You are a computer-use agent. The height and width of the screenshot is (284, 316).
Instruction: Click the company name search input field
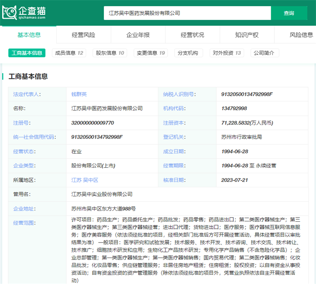click(187, 13)
